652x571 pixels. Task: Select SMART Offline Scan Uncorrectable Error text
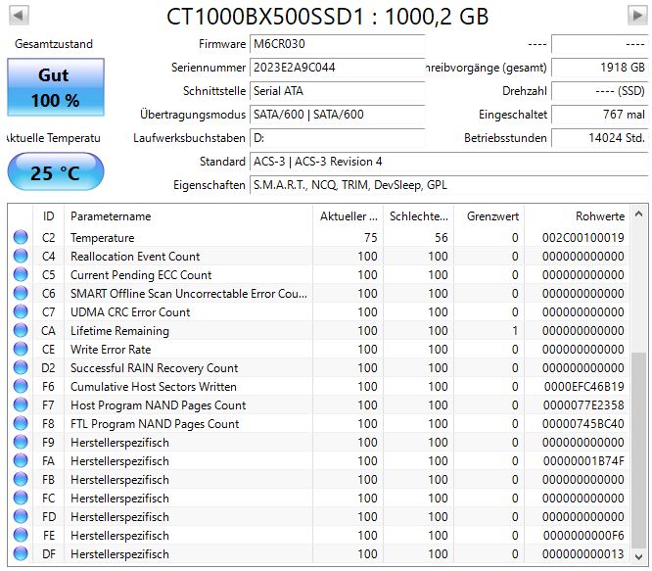tap(189, 294)
